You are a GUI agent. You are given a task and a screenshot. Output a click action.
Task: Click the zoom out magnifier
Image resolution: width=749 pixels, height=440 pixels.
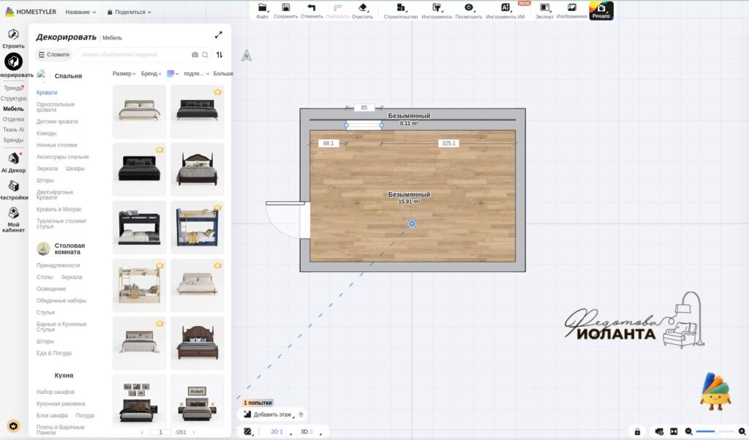click(689, 431)
